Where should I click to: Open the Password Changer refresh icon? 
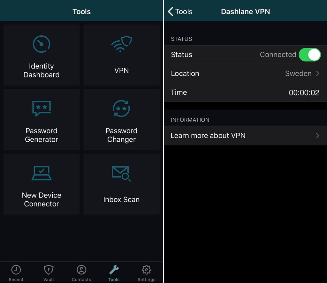coord(121,108)
